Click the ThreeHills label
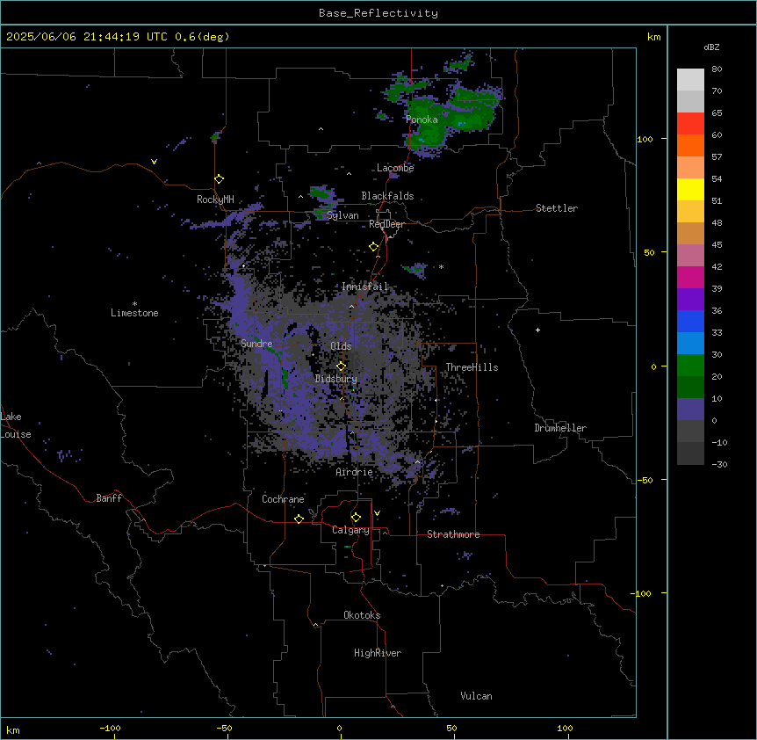Screen dimensions: 757x740 [472, 367]
